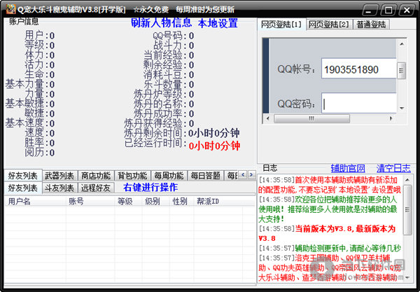Click 右键进行操作 hint text
This screenshot has height=292, width=420.
150,187
